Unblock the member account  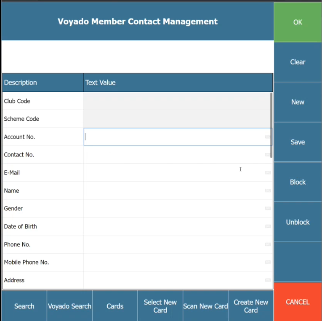pyautogui.click(x=298, y=222)
